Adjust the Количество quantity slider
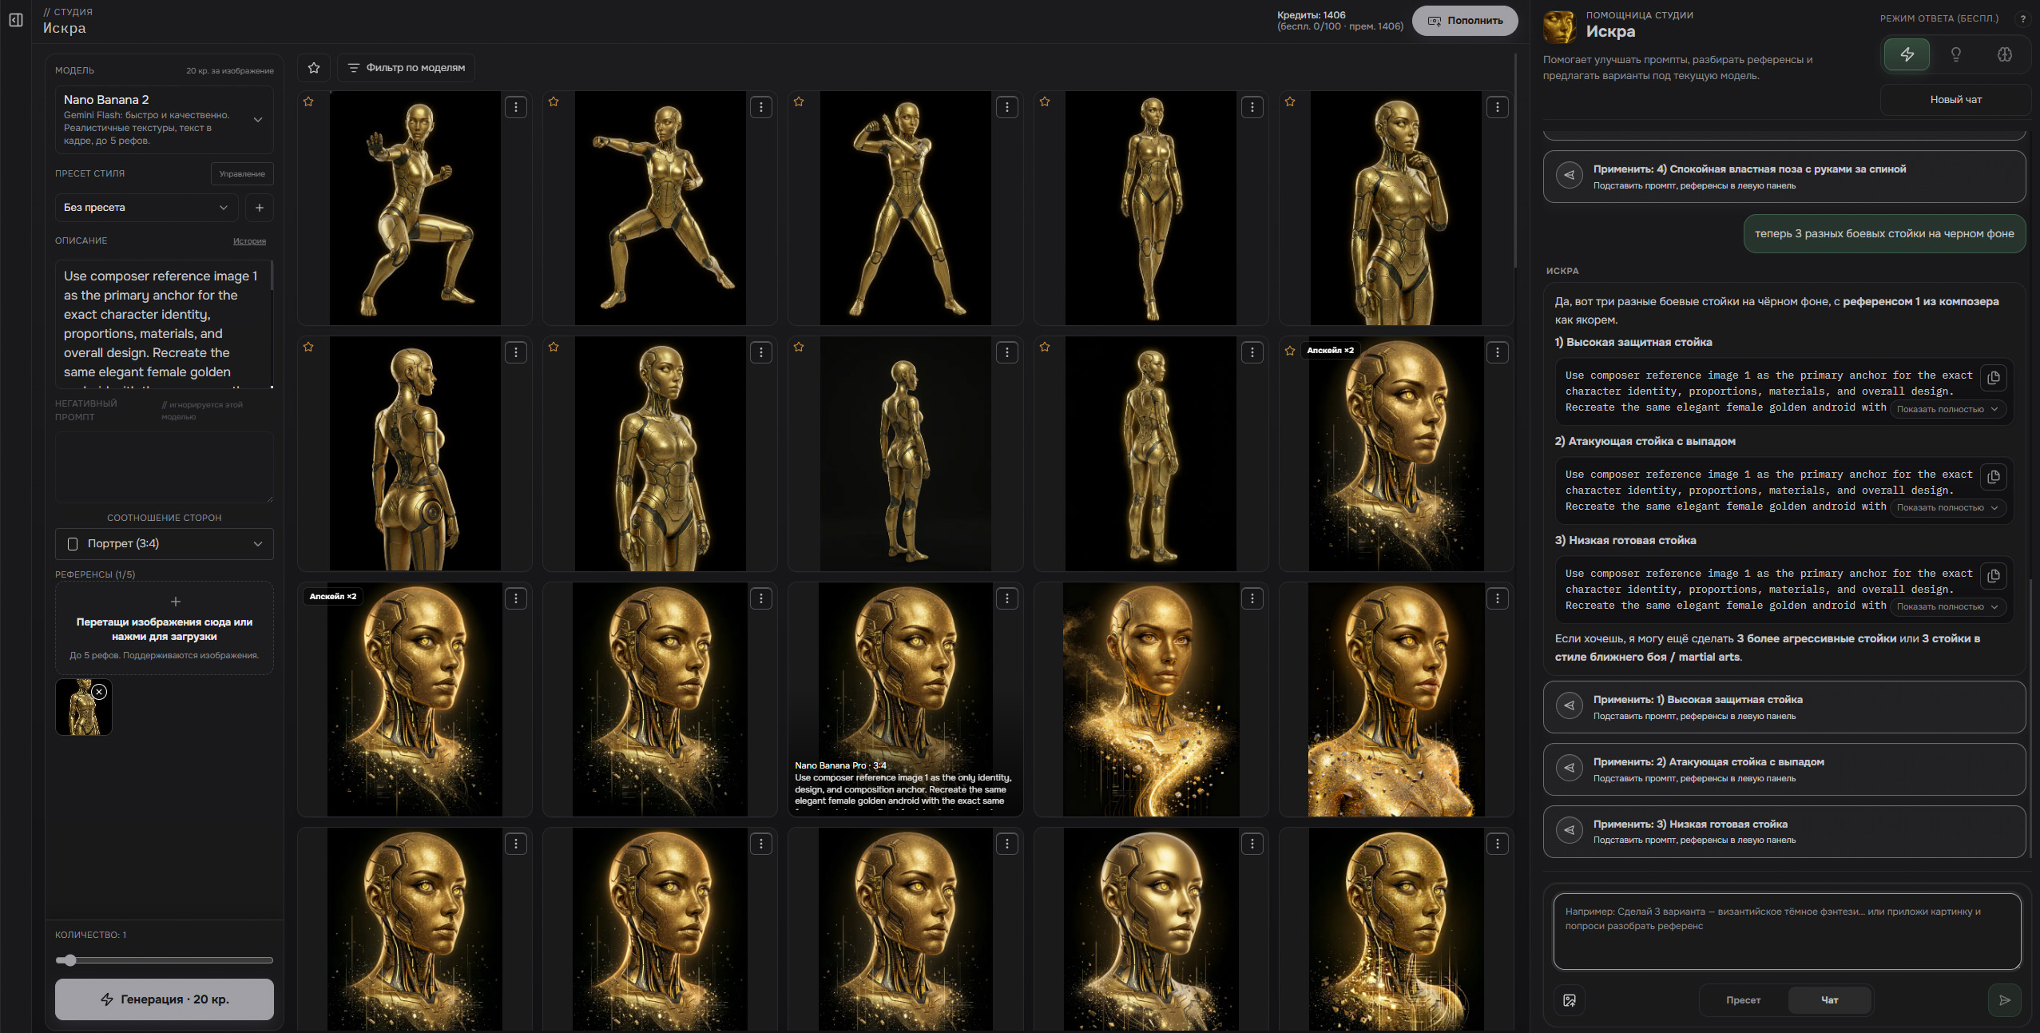The width and height of the screenshot is (2040, 1033). pos(70,960)
